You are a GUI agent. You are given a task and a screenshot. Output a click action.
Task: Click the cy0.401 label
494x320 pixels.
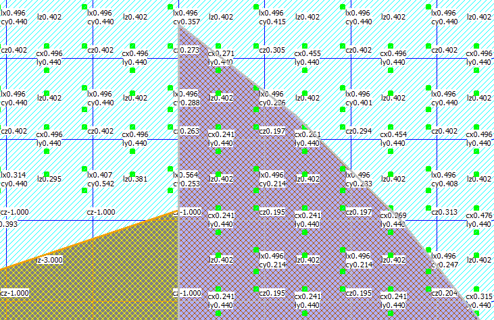pyautogui.click(x=359, y=103)
